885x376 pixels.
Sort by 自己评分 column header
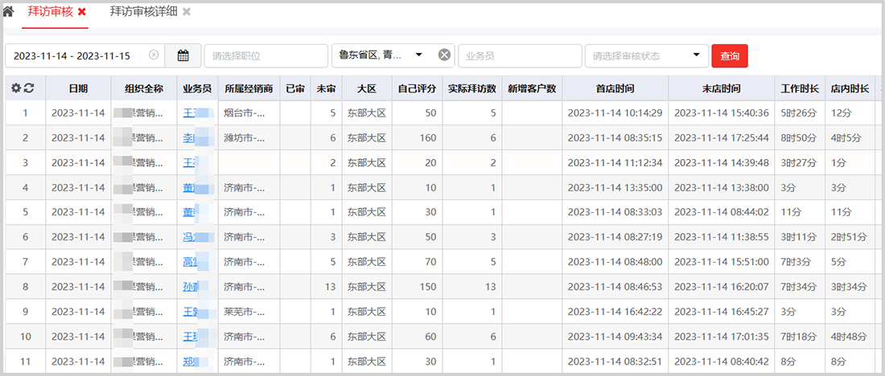click(418, 88)
